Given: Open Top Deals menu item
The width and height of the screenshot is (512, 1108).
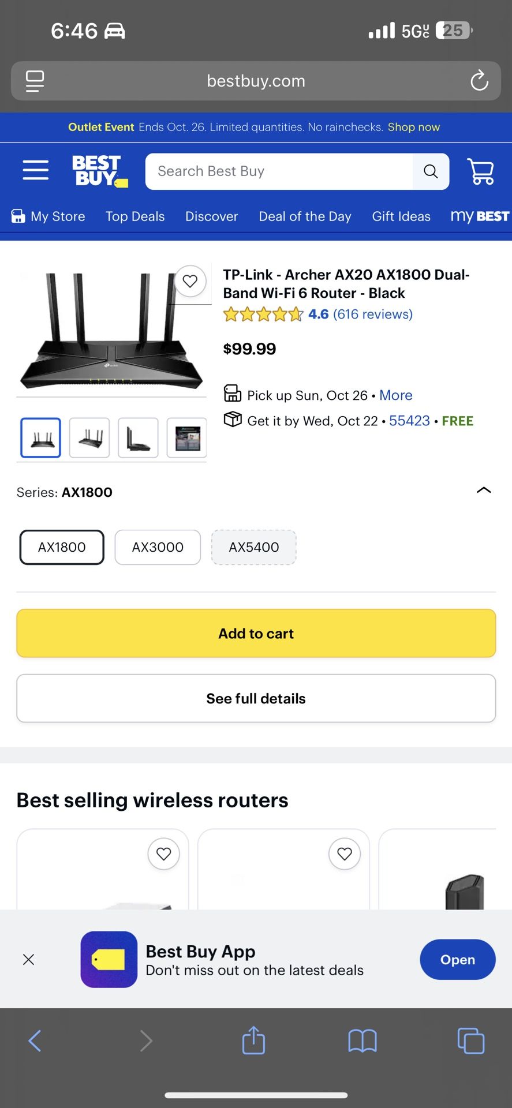Looking at the screenshot, I should [x=135, y=216].
